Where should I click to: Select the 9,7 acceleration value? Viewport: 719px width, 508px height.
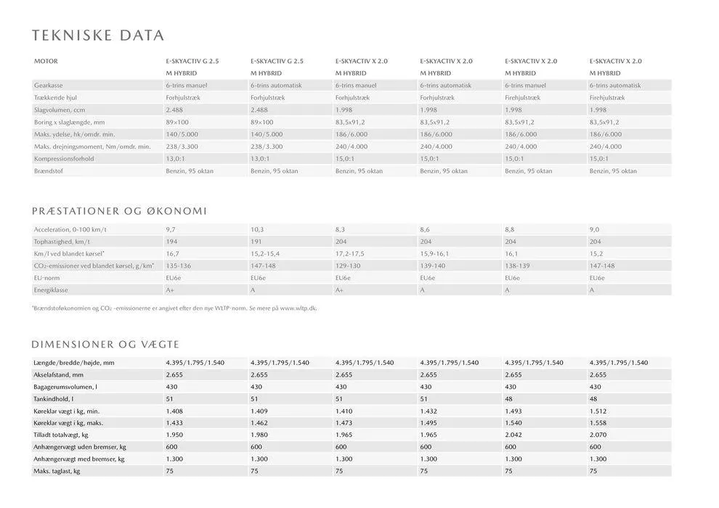tap(171, 229)
